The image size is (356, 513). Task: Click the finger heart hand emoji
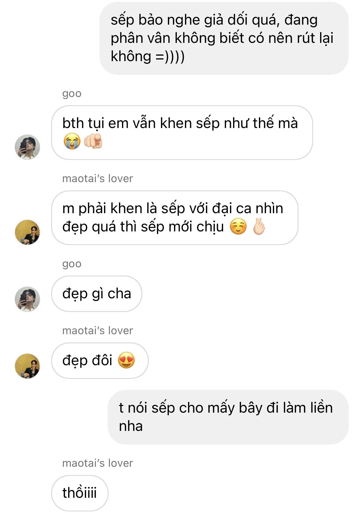click(x=259, y=227)
